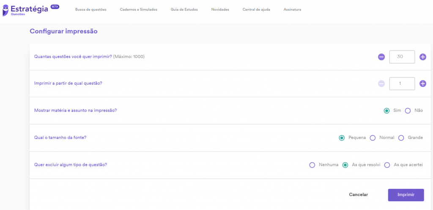The image size is (433, 210).
Task: Click 'Quer excluir algum tipo de questão?' label
Action: click(x=71, y=164)
